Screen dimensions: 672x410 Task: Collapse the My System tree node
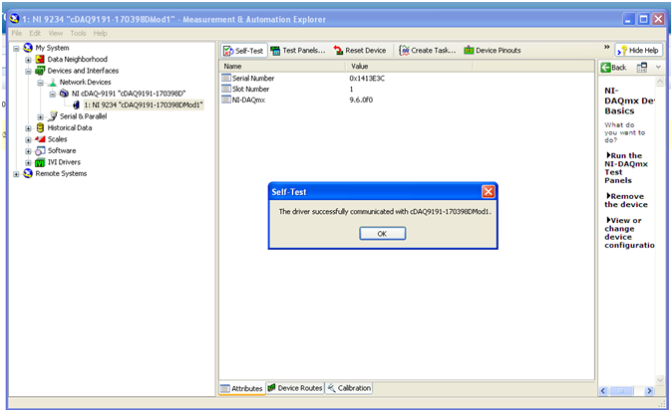[16, 49]
